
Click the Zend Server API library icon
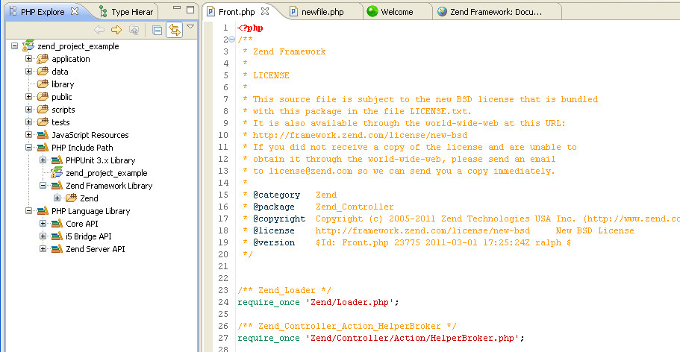(x=57, y=249)
